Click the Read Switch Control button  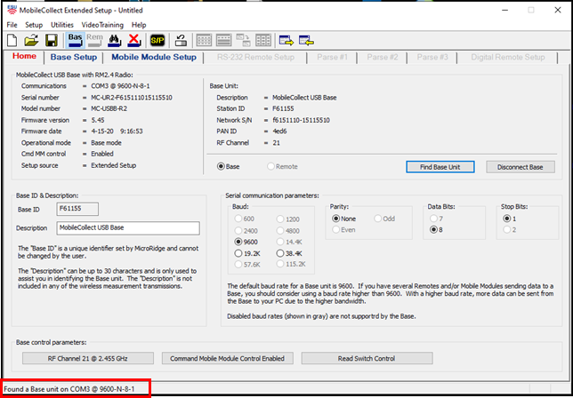point(367,358)
